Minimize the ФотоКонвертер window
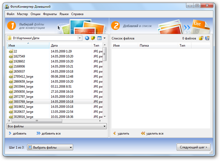 coord(190,6)
